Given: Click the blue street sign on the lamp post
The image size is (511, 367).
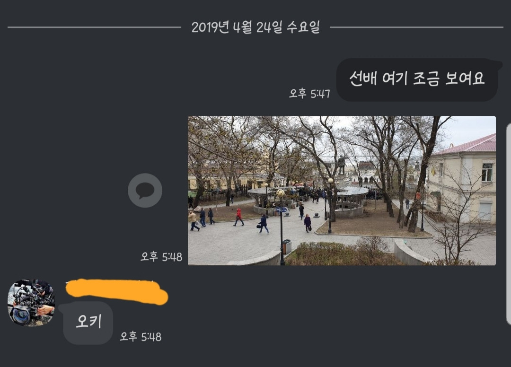Looking at the screenshot, I should [281, 210].
